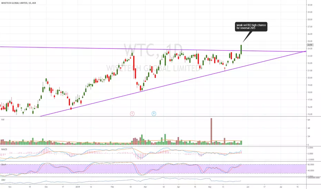Click the 2M volume axis label
Screen dimensions: 321x189
309,136
